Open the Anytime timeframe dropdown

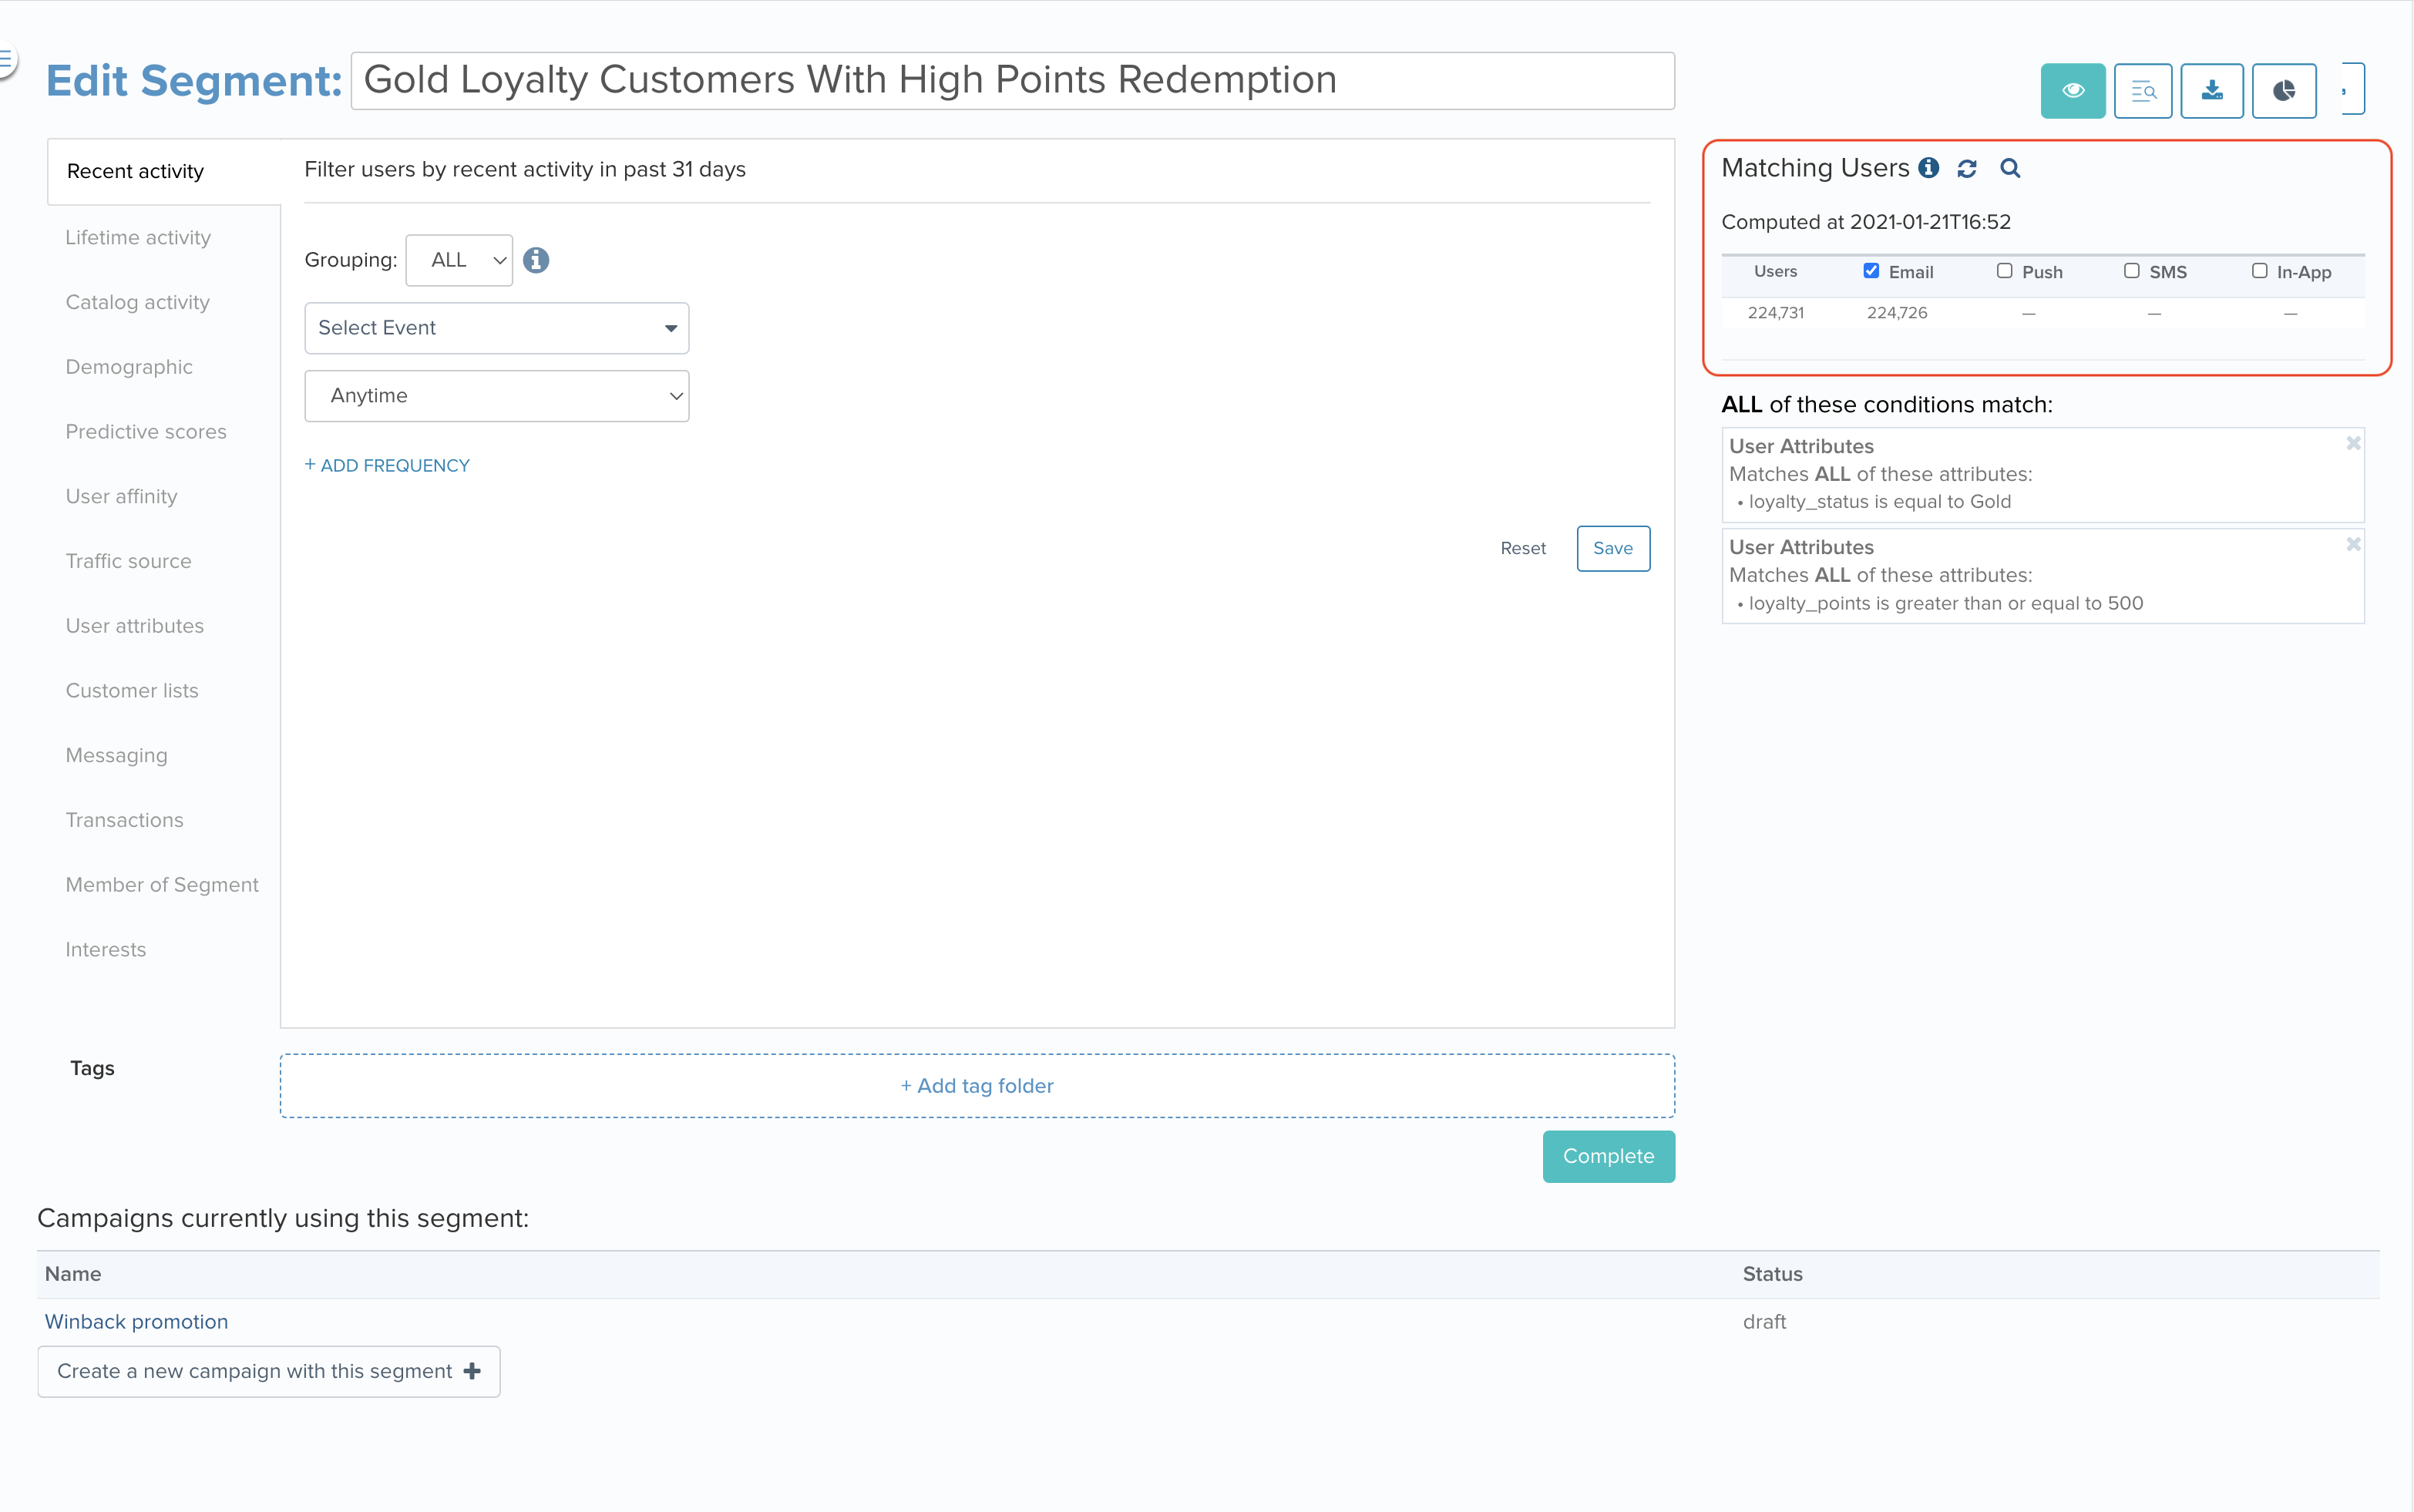(x=496, y=395)
